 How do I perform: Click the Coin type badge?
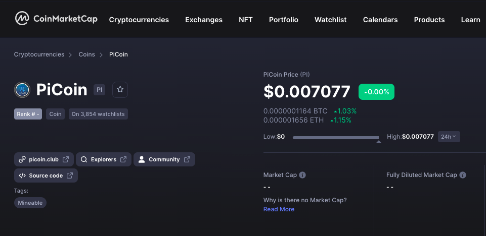(55, 114)
